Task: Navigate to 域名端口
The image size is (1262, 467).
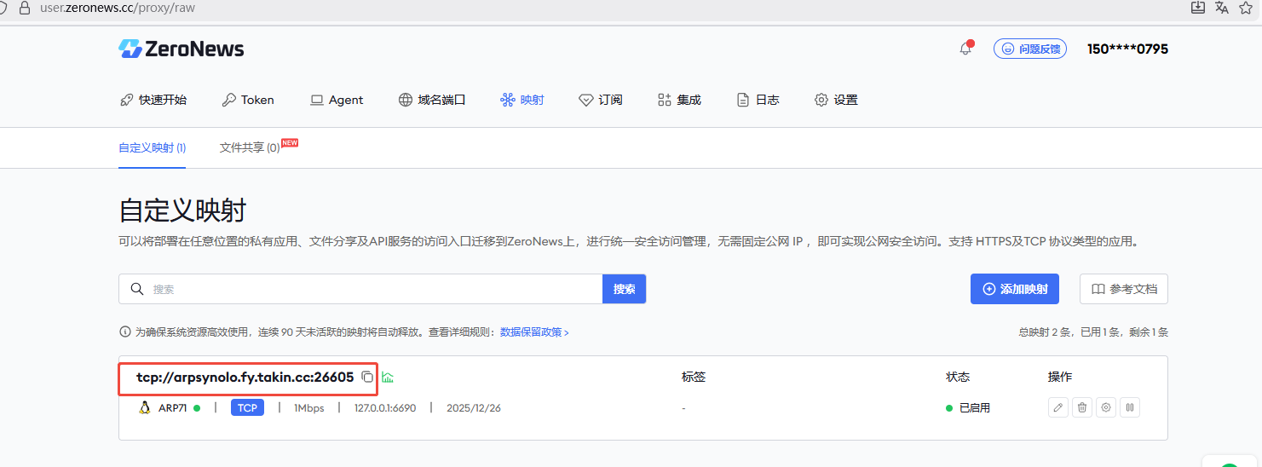Action: [432, 100]
